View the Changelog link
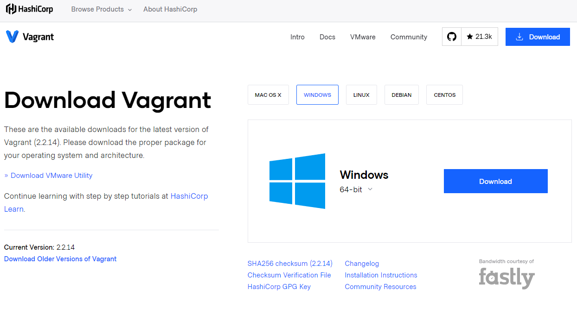The height and width of the screenshot is (315, 577). pos(362,264)
